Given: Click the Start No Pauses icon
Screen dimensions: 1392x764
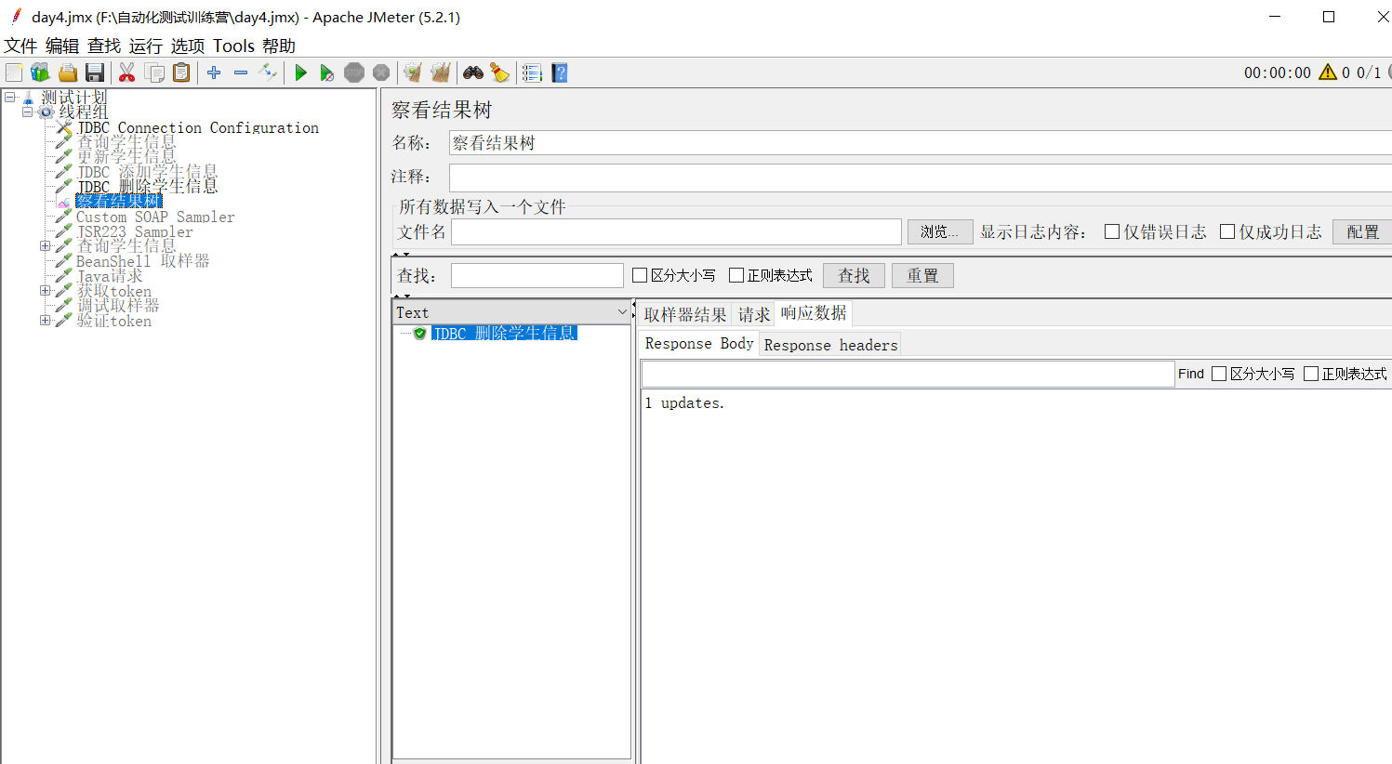Looking at the screenshot, I should click(327, 72).
